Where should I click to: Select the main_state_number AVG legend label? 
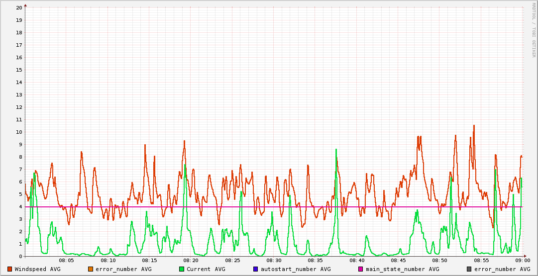(402, 269)
